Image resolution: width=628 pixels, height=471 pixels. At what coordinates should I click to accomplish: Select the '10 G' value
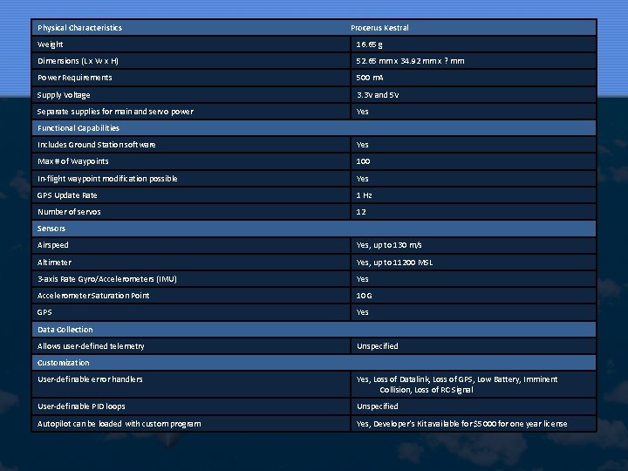click(364, 296)
